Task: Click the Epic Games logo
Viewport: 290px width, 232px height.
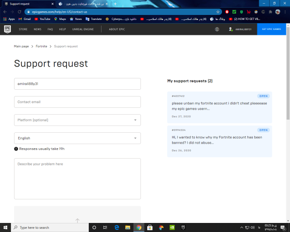Action: [x=7, y=29]
